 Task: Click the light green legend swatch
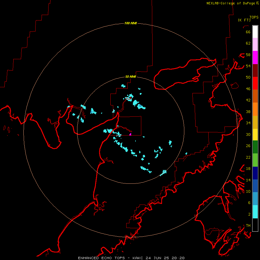point(255,160)
